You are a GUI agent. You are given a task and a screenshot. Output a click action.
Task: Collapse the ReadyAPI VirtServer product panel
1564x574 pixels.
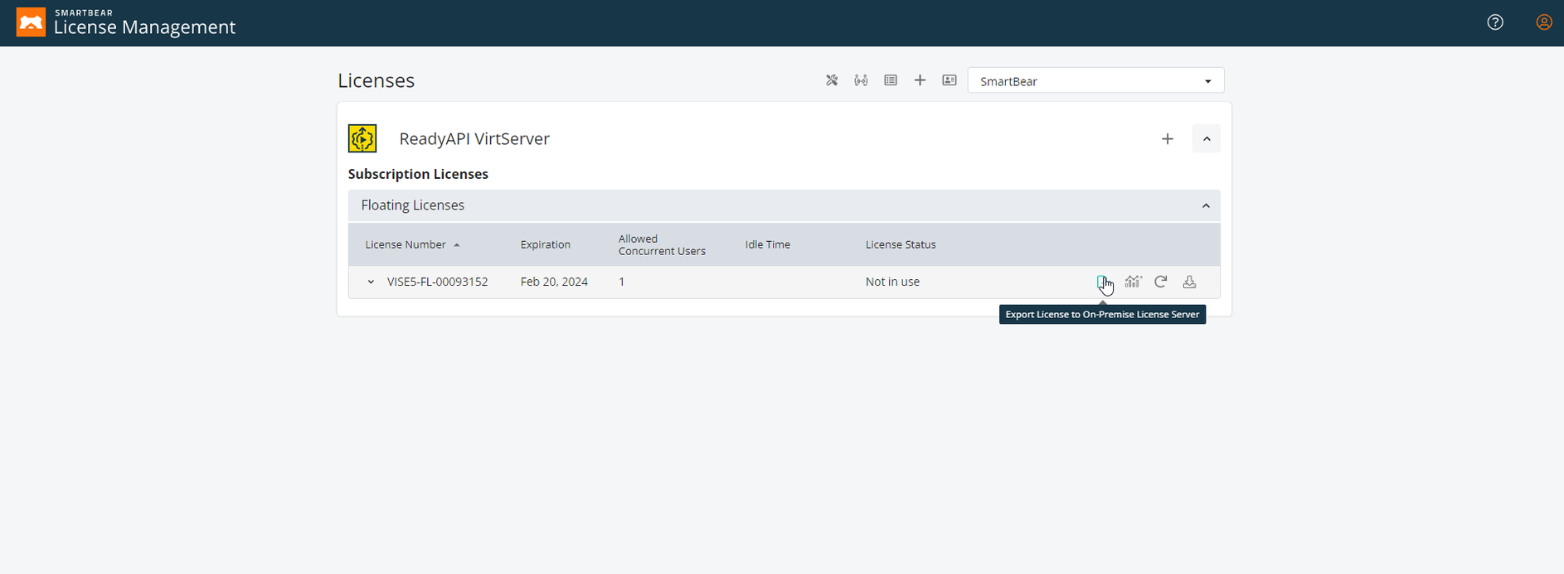pyautogui.click(x=1206, y=139)
